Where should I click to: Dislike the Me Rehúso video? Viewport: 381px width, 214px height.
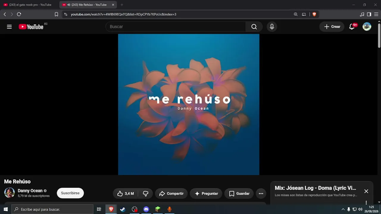tap(146, 193)
